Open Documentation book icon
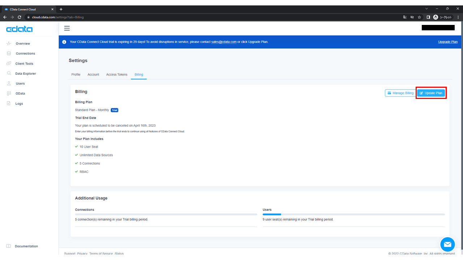Image resolution: width=463 pixels, height=260 pixels. (9, 246)
